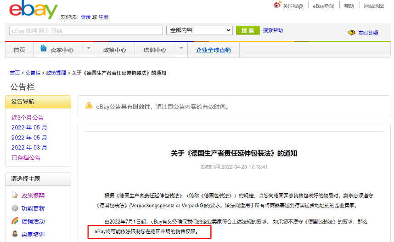The width and height of the screenshot is (394, 242).
Task: Go to the 政策中心 navigation tab
Action: click(114, 50)
